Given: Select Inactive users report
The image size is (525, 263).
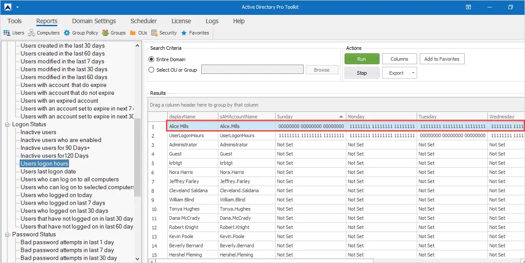Looking at the screenshot, I should point(38,132).
